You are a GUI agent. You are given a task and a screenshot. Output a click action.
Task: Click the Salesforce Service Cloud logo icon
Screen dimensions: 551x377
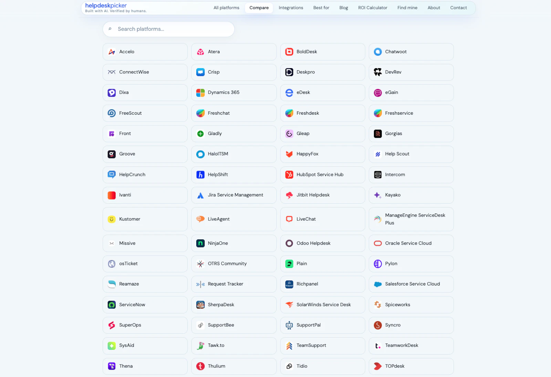click(x=378, y=284)
